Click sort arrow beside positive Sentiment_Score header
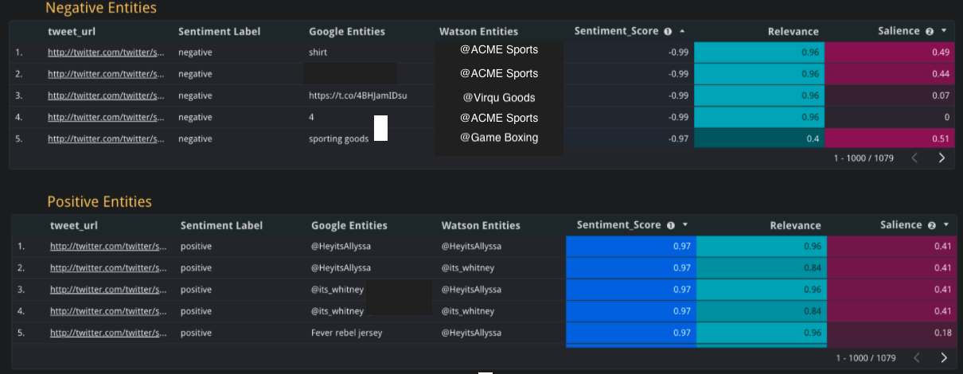Viewport: 963px width, 374px height. point(684,225)
